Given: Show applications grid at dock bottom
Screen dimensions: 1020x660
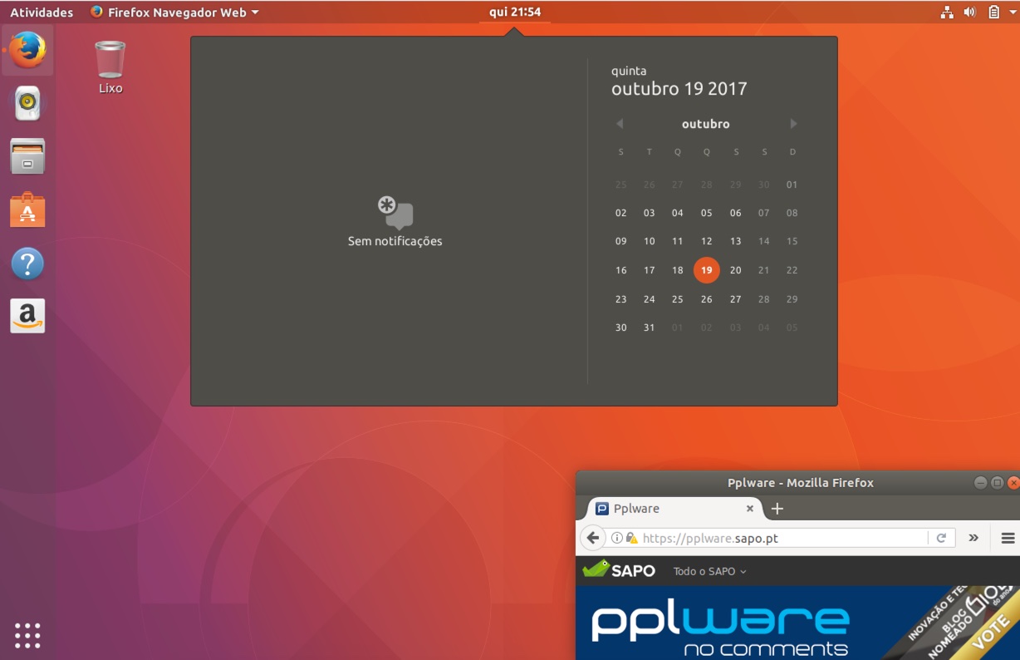Looking at the screenshot, I should 27,635.
